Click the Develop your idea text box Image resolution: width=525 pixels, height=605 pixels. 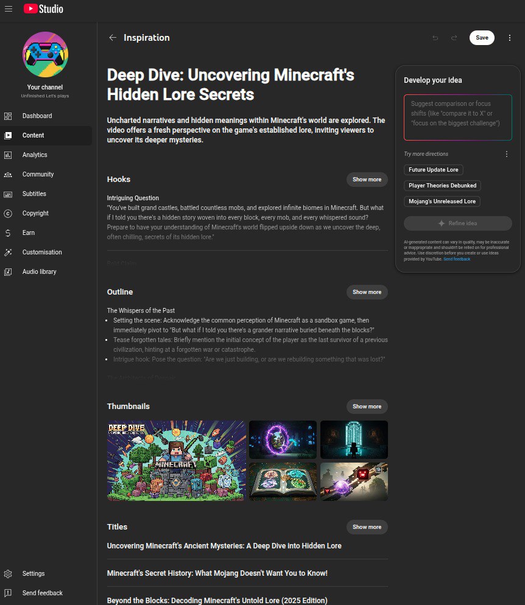457,117
